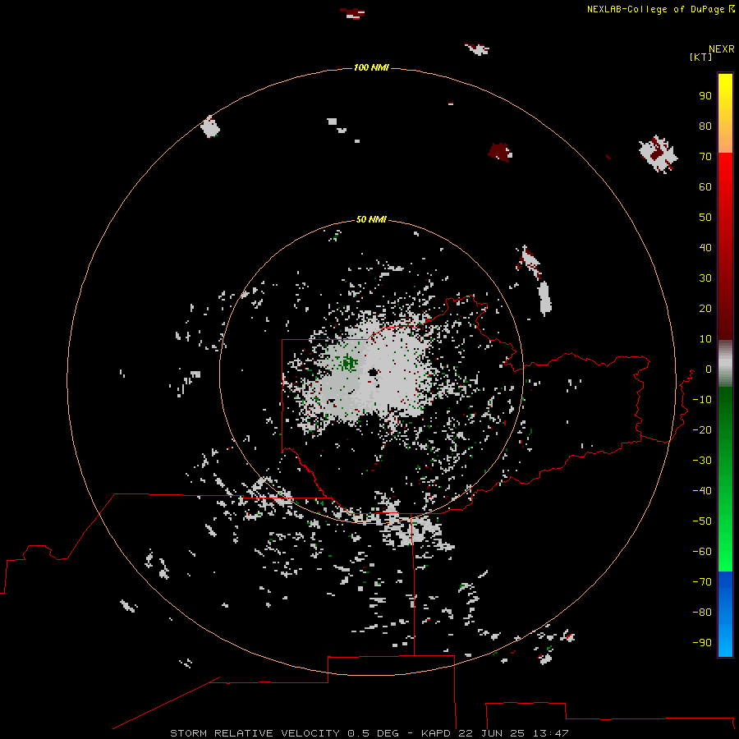The image size is (739, 739).
Task: Click the -10 knot scale label
Action: coord(702,400)
